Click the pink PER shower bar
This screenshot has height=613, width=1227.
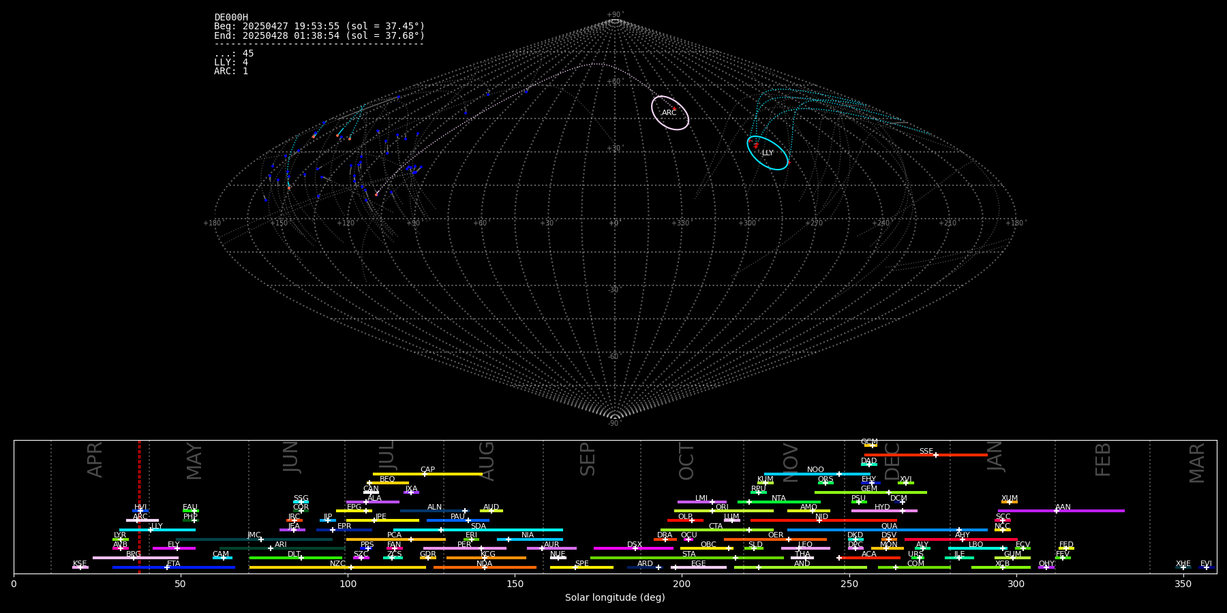[x=465, y=548]
